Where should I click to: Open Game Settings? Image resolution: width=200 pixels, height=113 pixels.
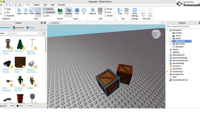[135, 12]
